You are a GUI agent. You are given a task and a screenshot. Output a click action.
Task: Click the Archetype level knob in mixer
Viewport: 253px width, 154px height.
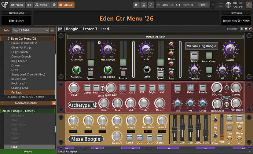[77, 50]
